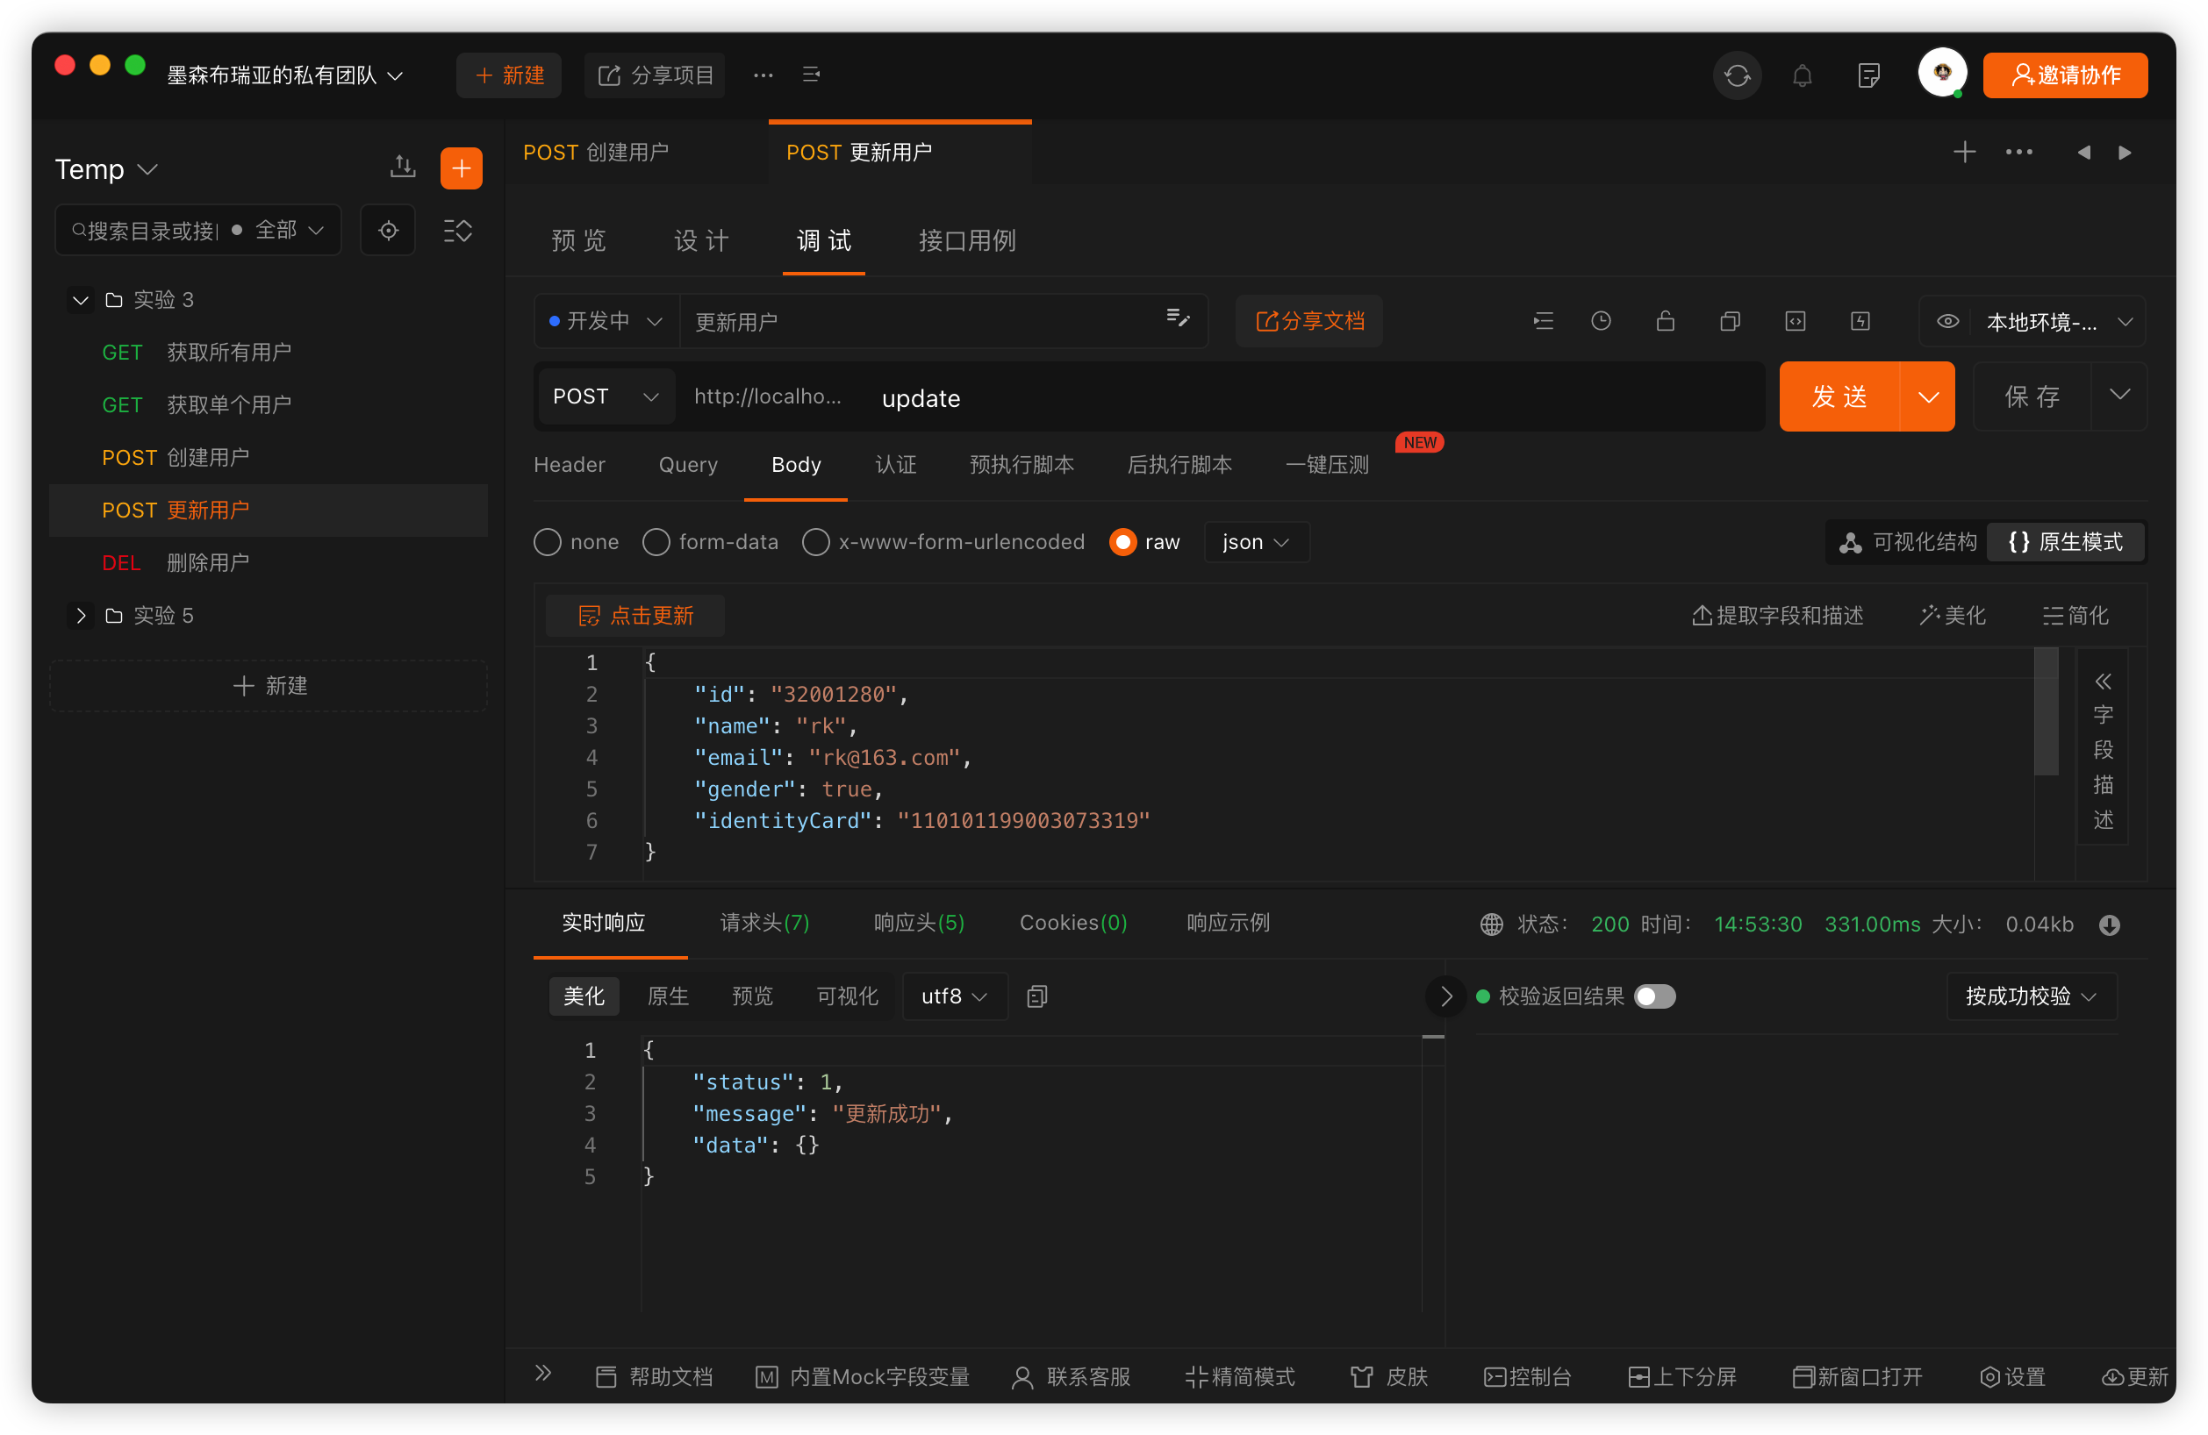The height and width of the screenshot is (1435, 2208).
Task: Open the 全部 filter dropdown
Action: pos(288,230)
